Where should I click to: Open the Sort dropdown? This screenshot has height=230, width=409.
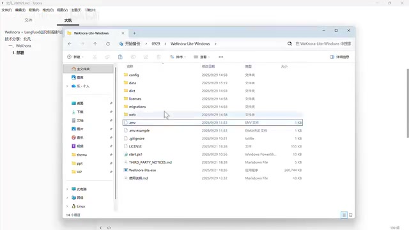[178, 57]
